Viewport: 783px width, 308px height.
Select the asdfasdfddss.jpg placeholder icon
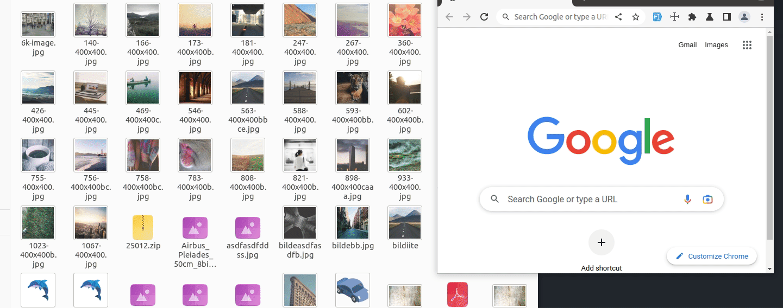[247, 228]
